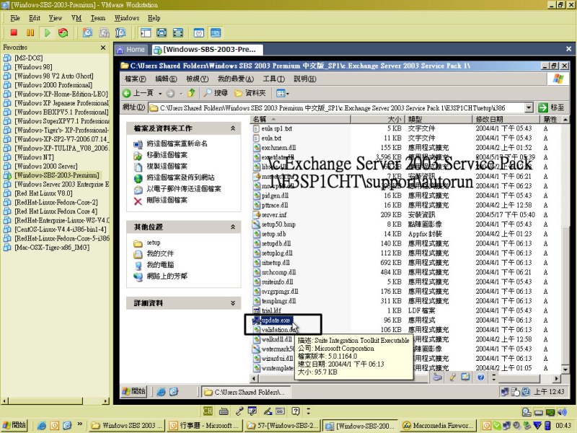This screenshot has width=577, height=433.
Task: Select file server.inf
Action: click(x=274, y=214)
